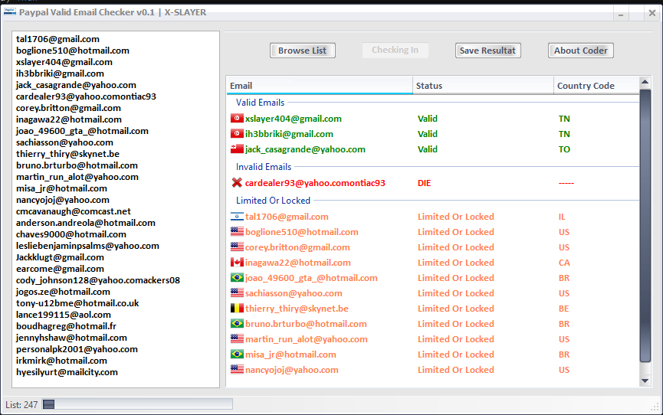Select xslayer404@gmail.com in the results table
Viewport: 663px width, 415px height.
pyautogui.click(x=294, y=119)
